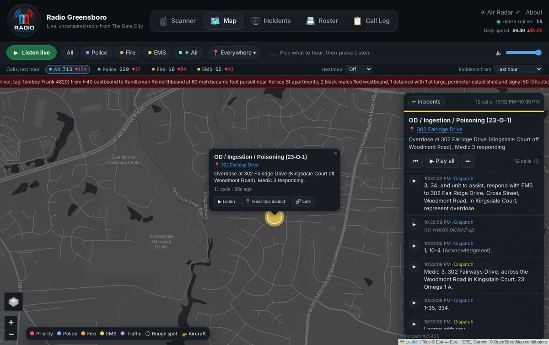The width and height of the screenshot is (549, 345).
Task: Click the Aircraft legend entry
Action: pos(194,334)
